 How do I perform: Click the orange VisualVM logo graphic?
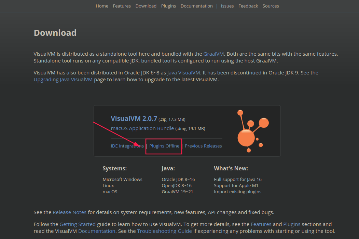tap(252, 131)
